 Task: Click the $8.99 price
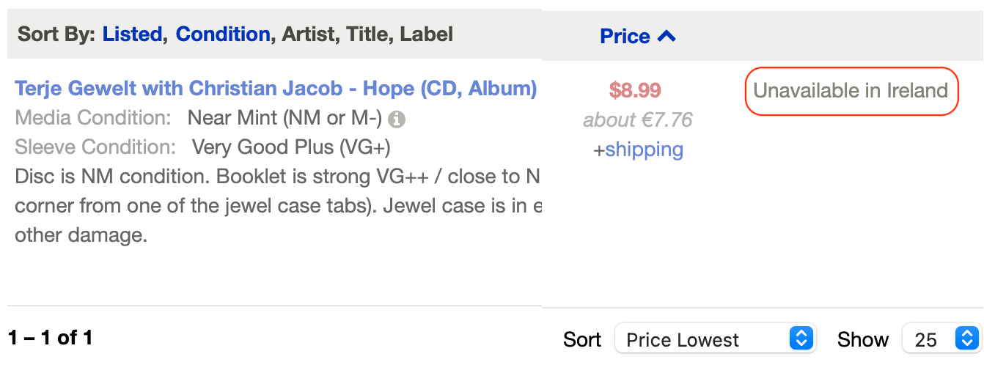[635, 90]
